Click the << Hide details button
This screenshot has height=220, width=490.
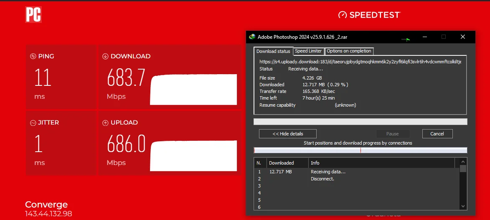288,134
